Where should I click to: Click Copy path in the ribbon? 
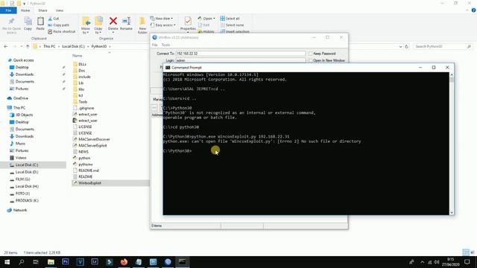[x=58, y=25]
